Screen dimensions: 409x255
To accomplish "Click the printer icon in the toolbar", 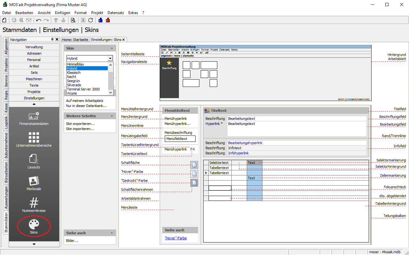I will pyautogui.click(x=14, y=20).
